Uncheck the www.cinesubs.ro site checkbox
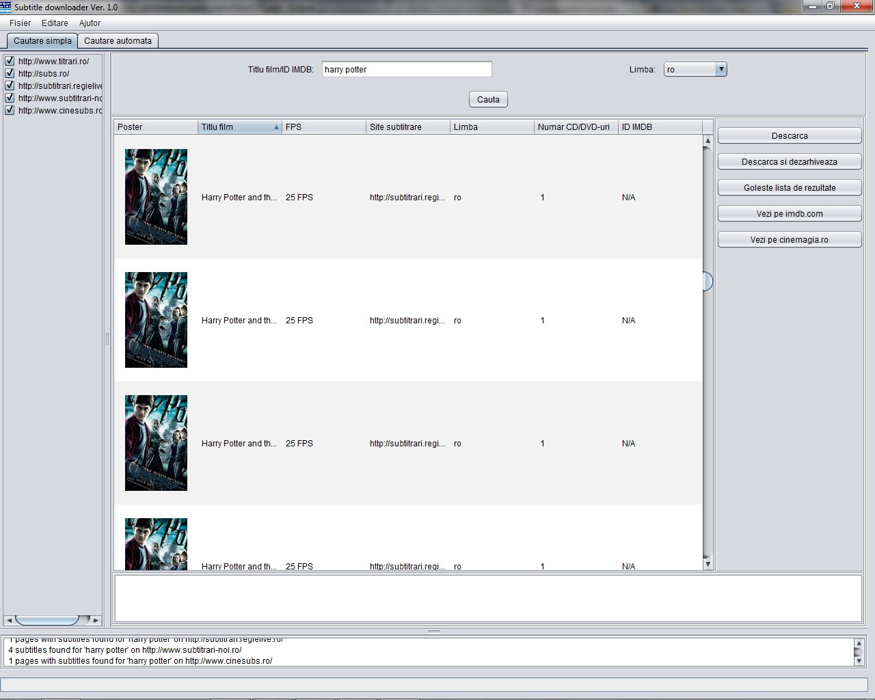 [x=10, y=110]
